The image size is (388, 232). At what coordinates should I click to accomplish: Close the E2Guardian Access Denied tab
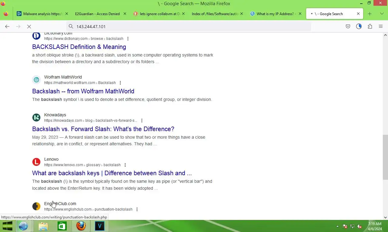[125, 14]
